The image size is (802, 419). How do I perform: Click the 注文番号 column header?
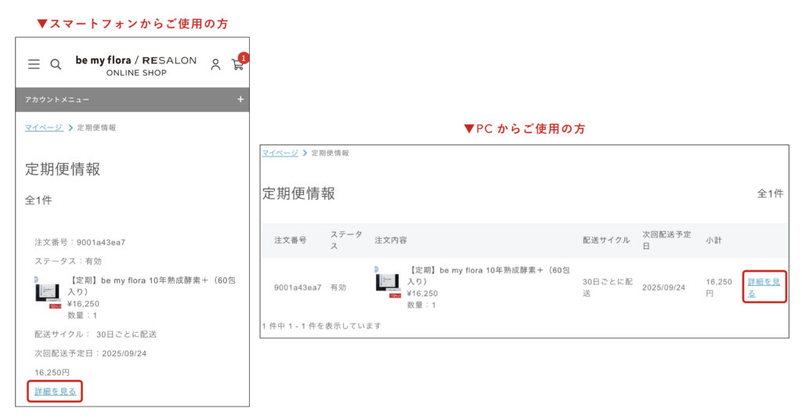[291, 240]
